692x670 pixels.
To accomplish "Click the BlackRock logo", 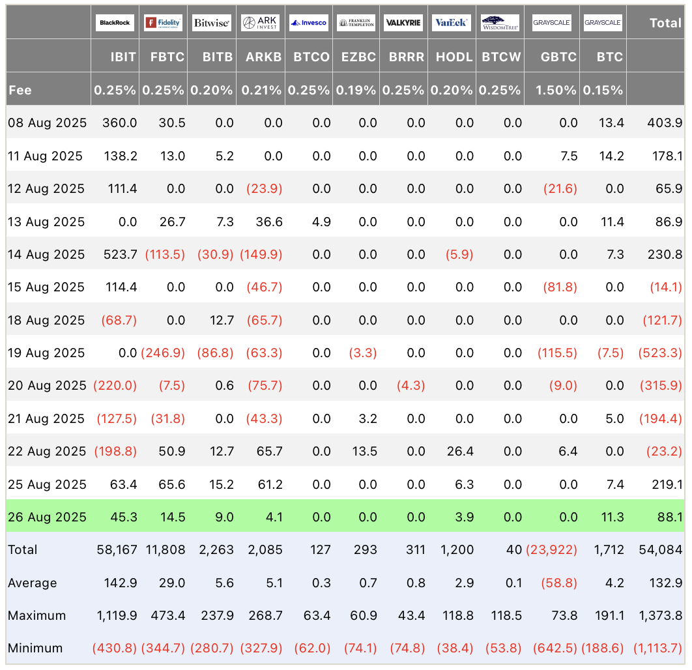I will tap(115, 23).
